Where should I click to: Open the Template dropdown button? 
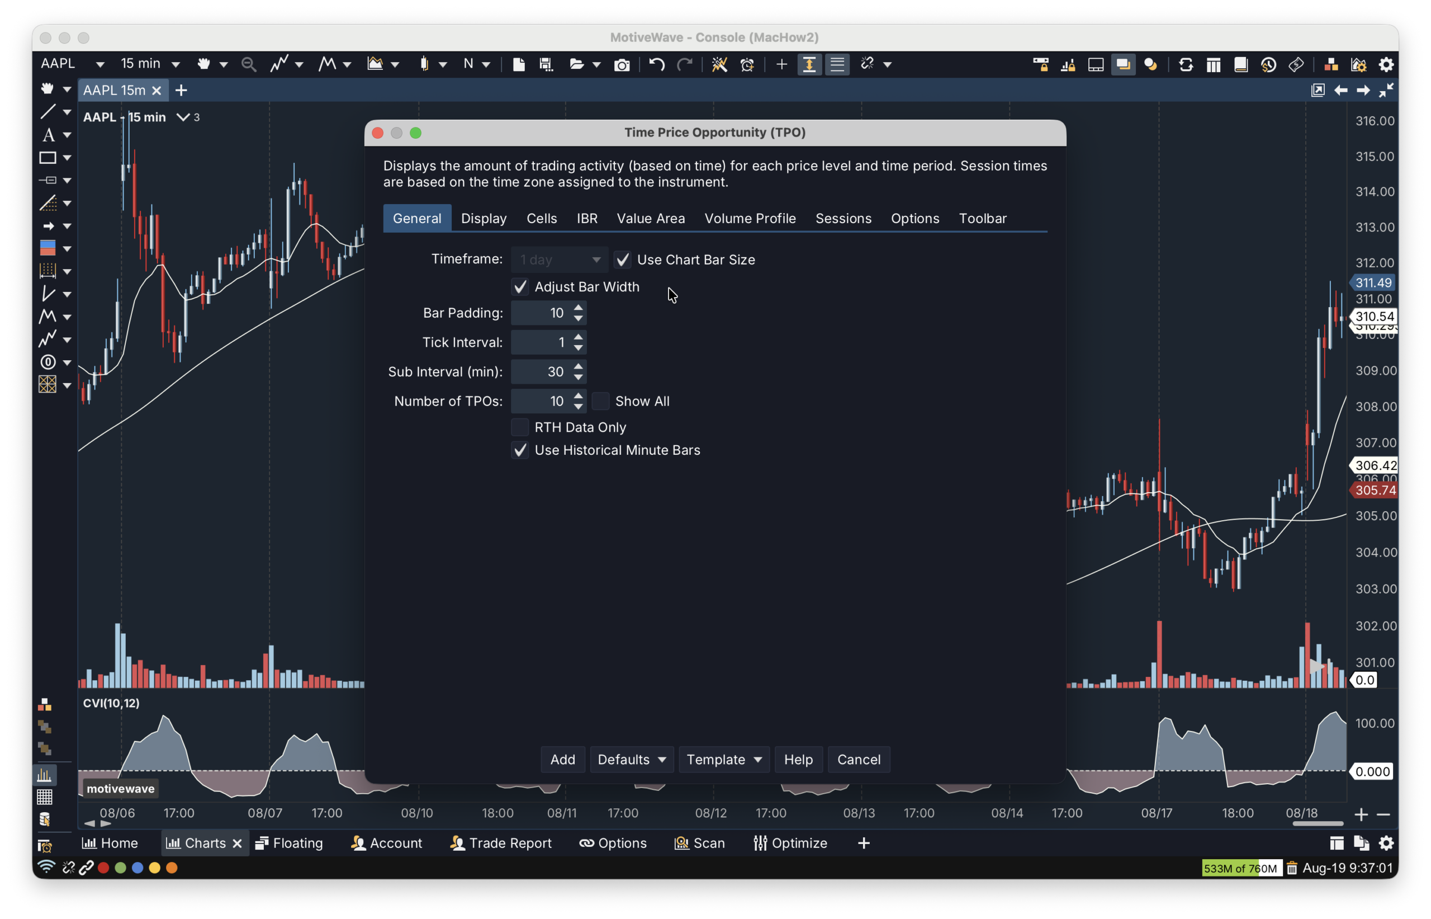point(724,759)
